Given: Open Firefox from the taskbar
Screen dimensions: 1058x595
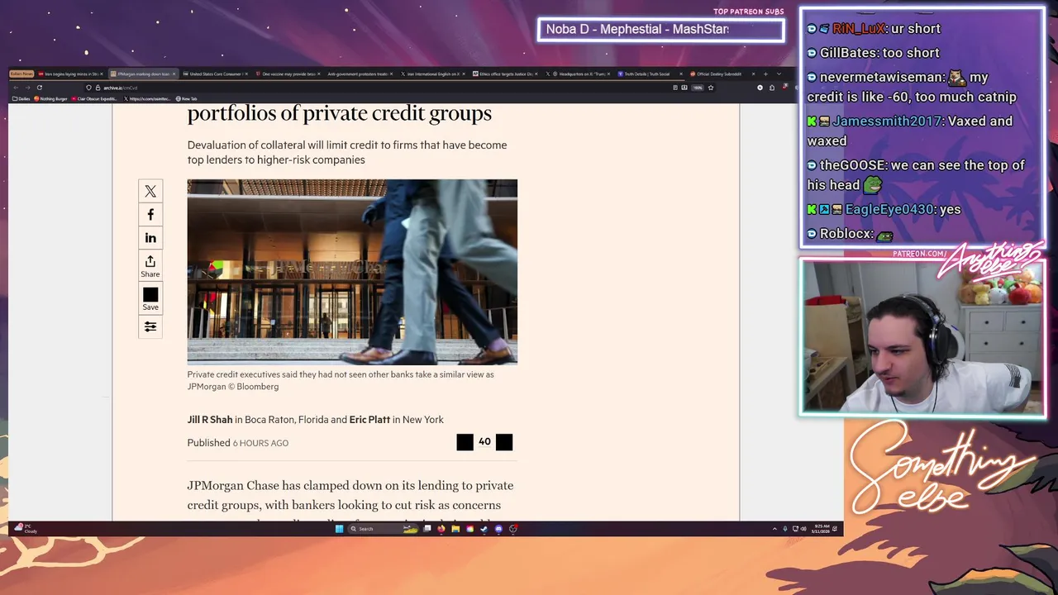Looking at the screenshot, I should (x=441, y=529).
